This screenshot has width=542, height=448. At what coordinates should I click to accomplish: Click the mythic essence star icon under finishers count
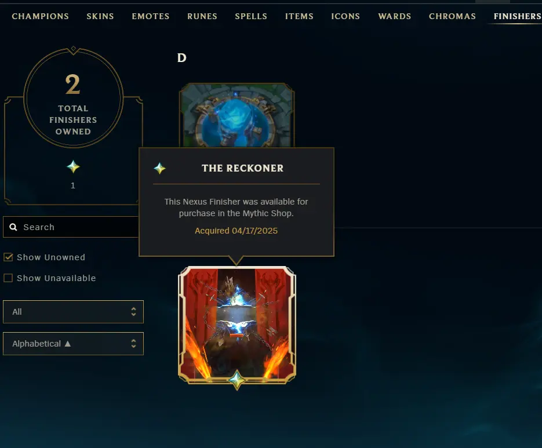(x=73, y=167)
